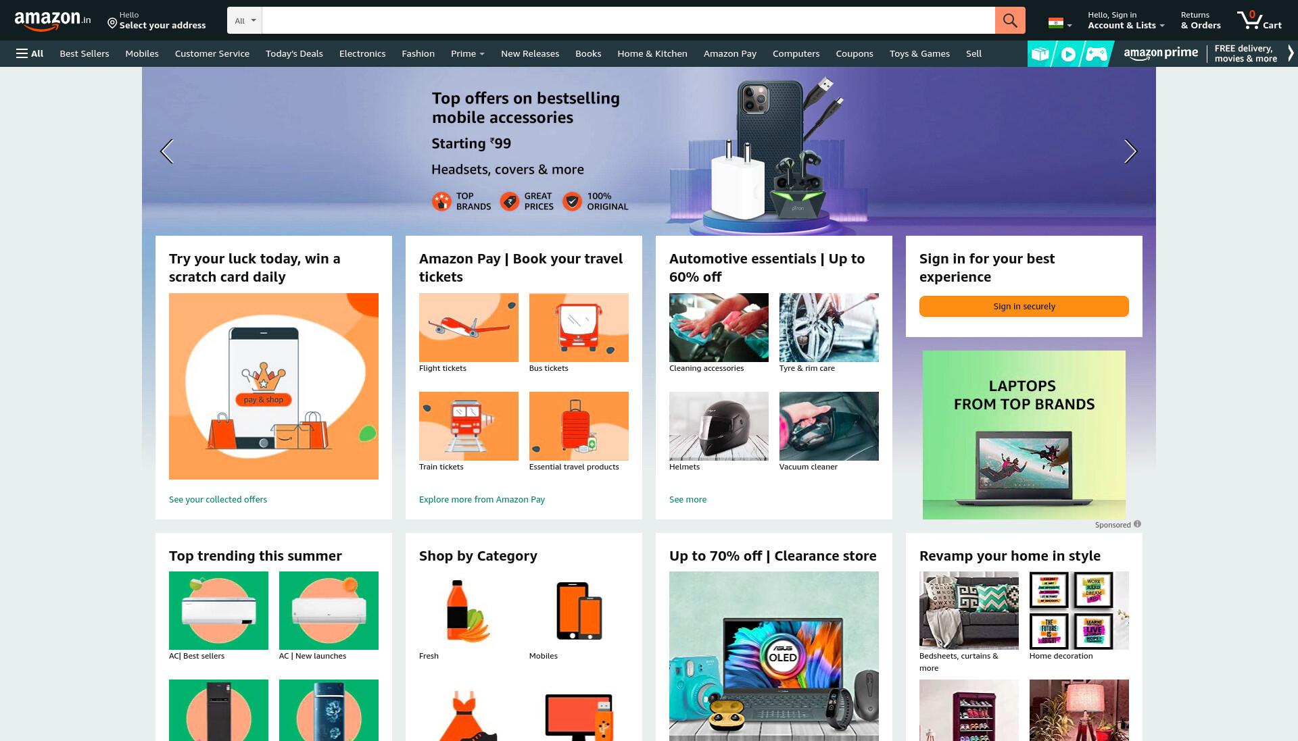1298x741 pixels.
Task: Click the orange search magnifier button
Action: click(1010, 20)
